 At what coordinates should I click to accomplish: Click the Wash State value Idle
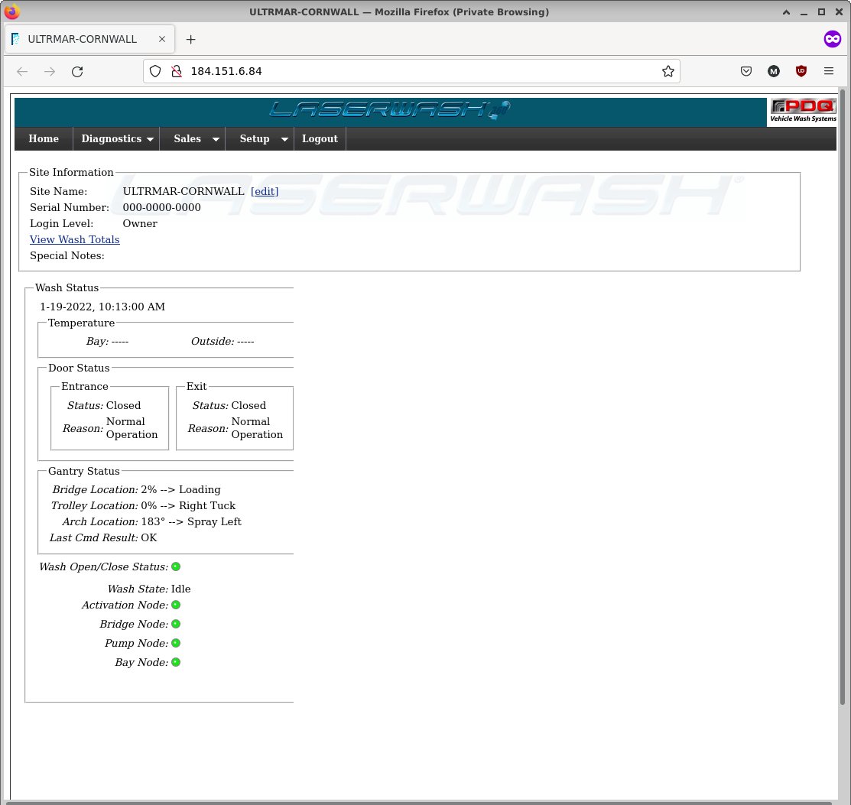(180, 589)
